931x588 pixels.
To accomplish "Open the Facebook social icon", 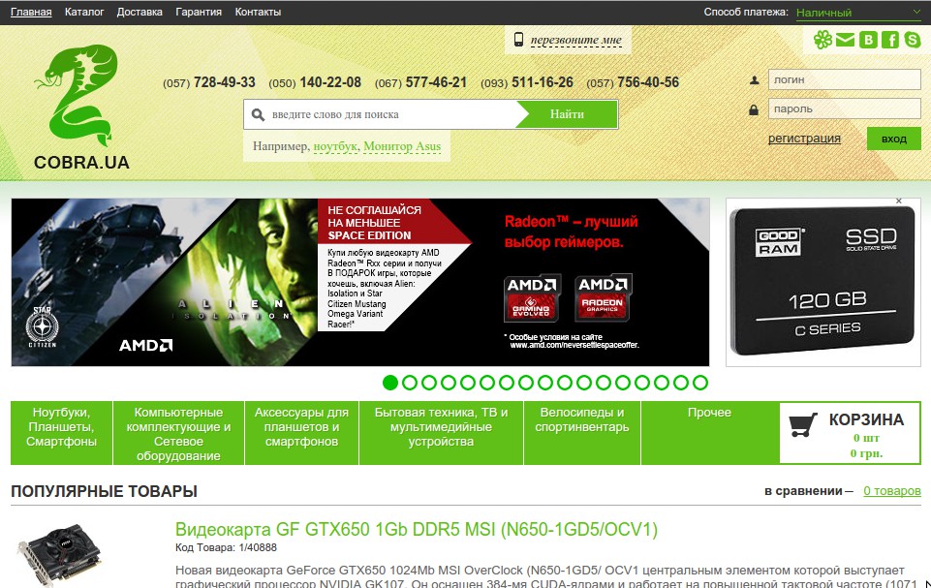I will pos(890,40).
